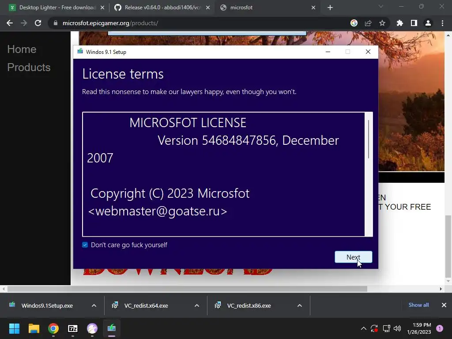Click the license text scrollbar thumb
The width and height of the screenshot is (452, 339).
pos(369,139)
